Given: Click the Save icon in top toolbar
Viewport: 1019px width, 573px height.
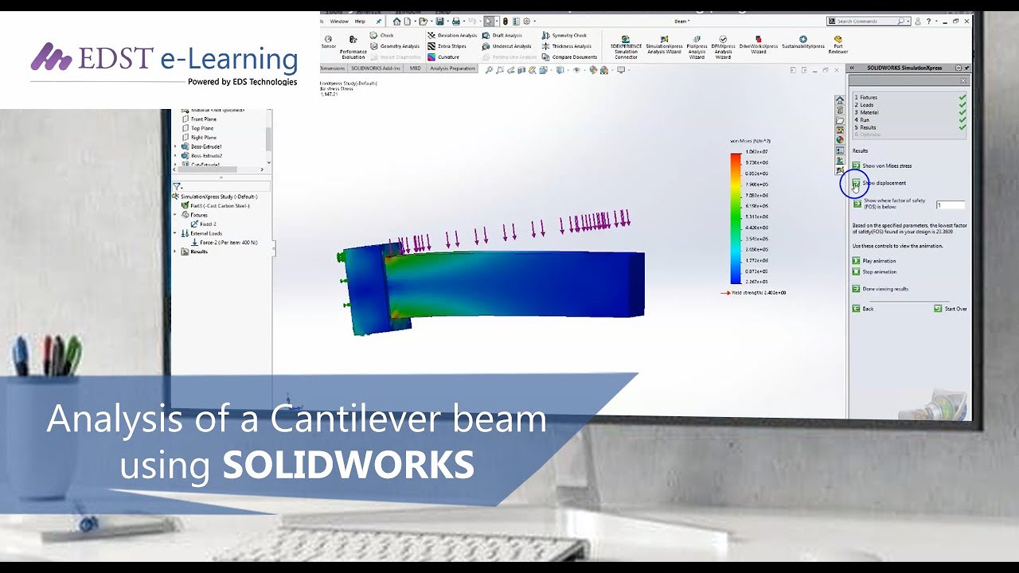Looking at the screenshot, I should (439, 21).
